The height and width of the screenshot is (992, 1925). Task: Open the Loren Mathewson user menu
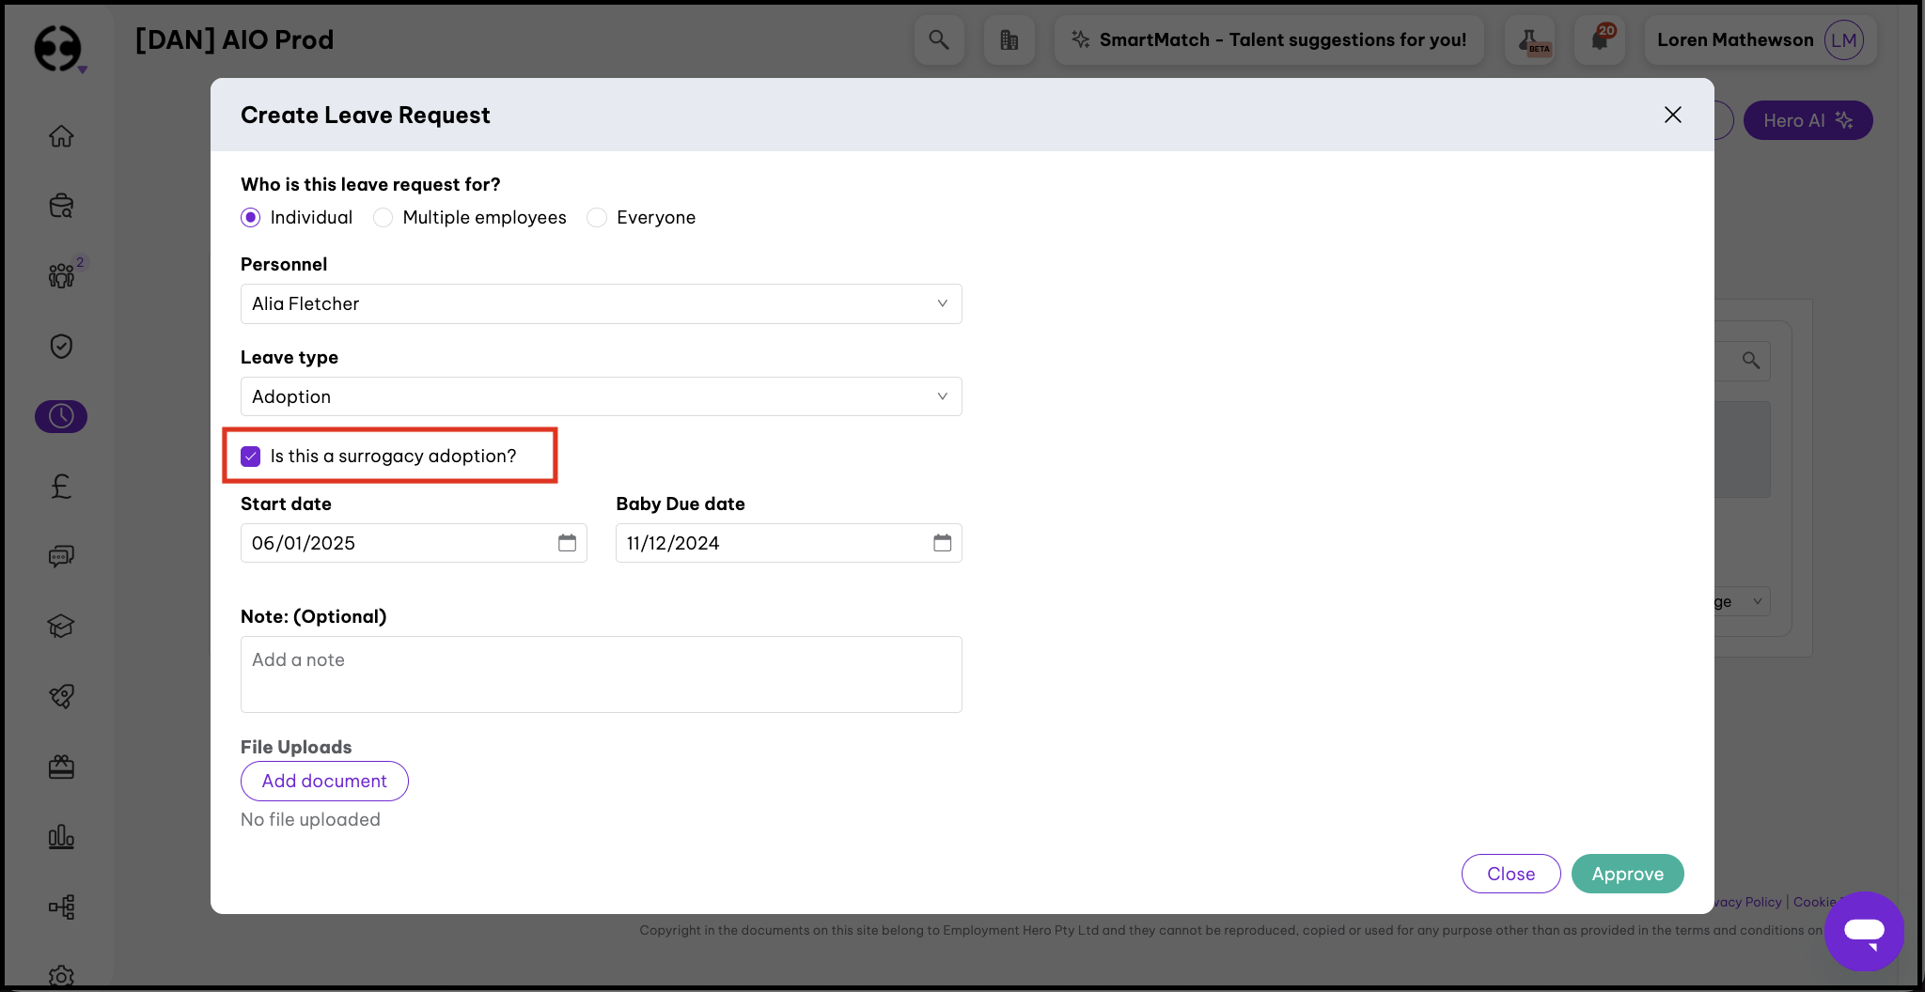point(1760,40)
